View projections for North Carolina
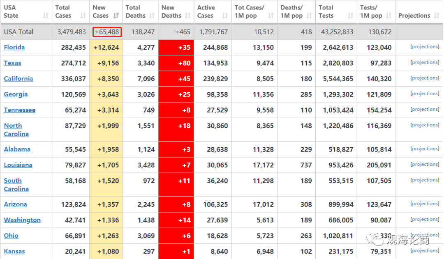Viewport: 444px width, 259px height. [425, 125]
